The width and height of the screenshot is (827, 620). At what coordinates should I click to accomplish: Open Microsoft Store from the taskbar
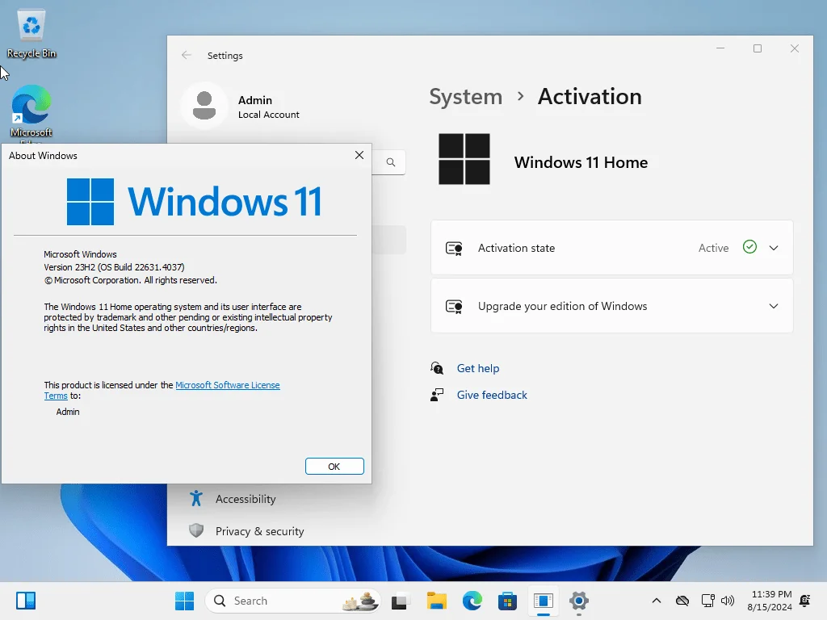click(507, 601)
